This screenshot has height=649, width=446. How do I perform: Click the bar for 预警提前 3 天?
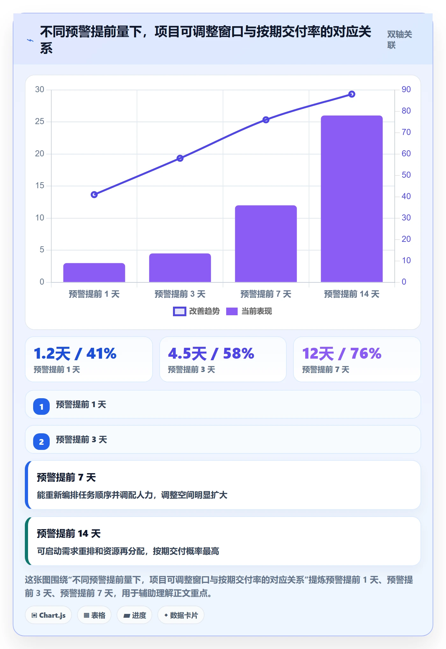coord(180,268)
